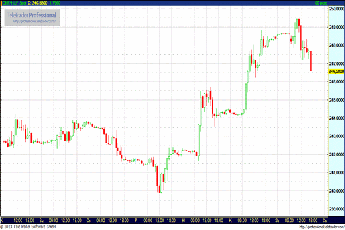The height and width of the screenshot is (230, 345).
Task: Click the CHF/HUF Spot symbol label
Action: coord(13,3)
